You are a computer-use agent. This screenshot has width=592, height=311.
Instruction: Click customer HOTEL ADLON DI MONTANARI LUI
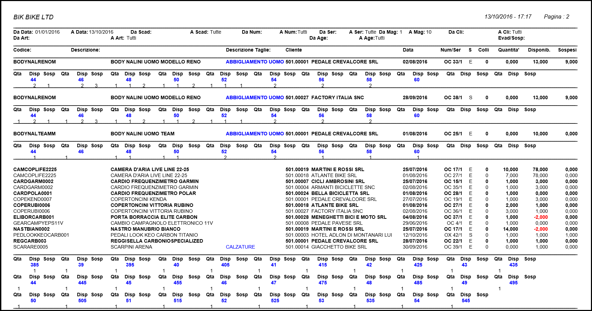point(351,235)
